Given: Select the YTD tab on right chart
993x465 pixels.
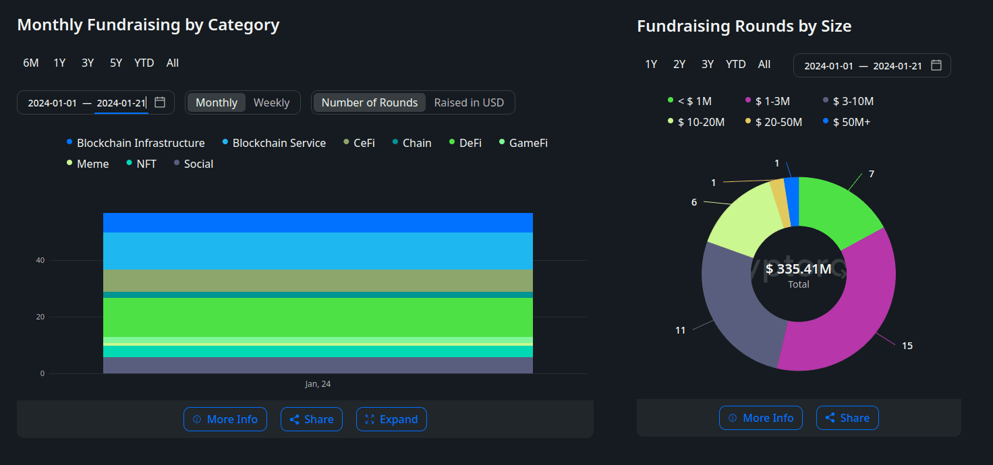Looking at the screenshot, I should click(x=735, y=64).
